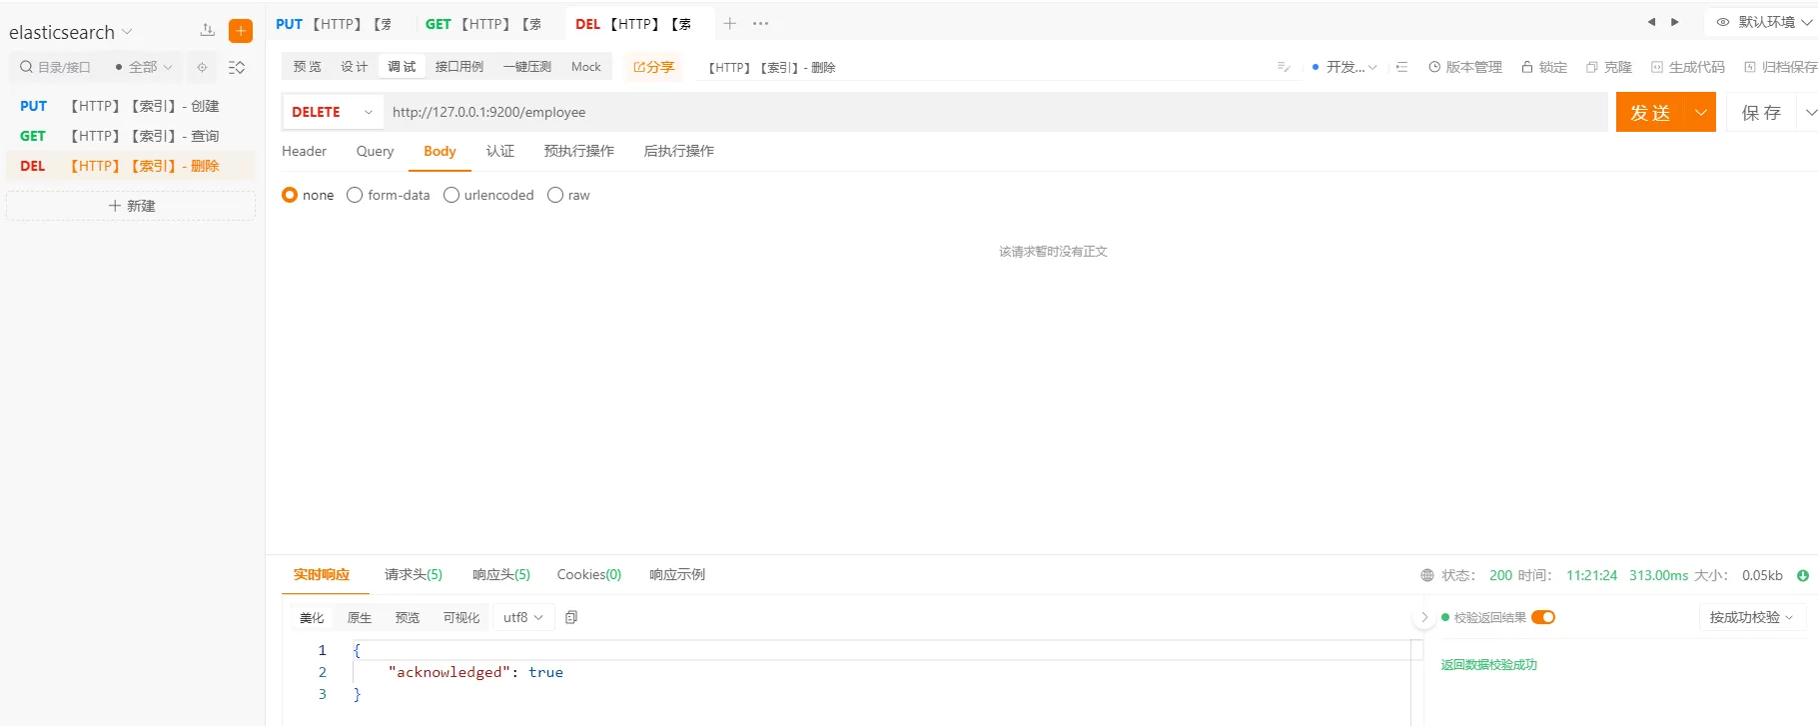Click the 保存 save button
1818x726 pixels.
point(1760,112)
